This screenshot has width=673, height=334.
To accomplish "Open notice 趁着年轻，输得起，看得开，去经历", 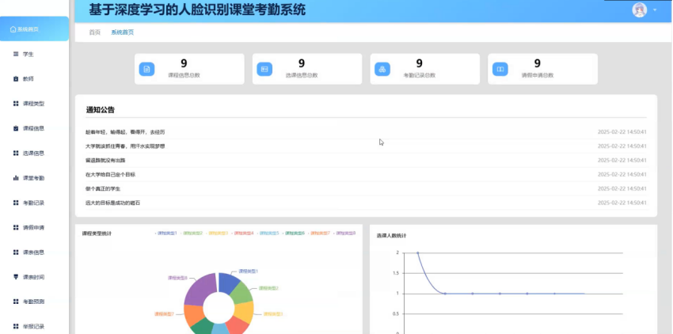I will pyautogui.click(x=125, y=132).
